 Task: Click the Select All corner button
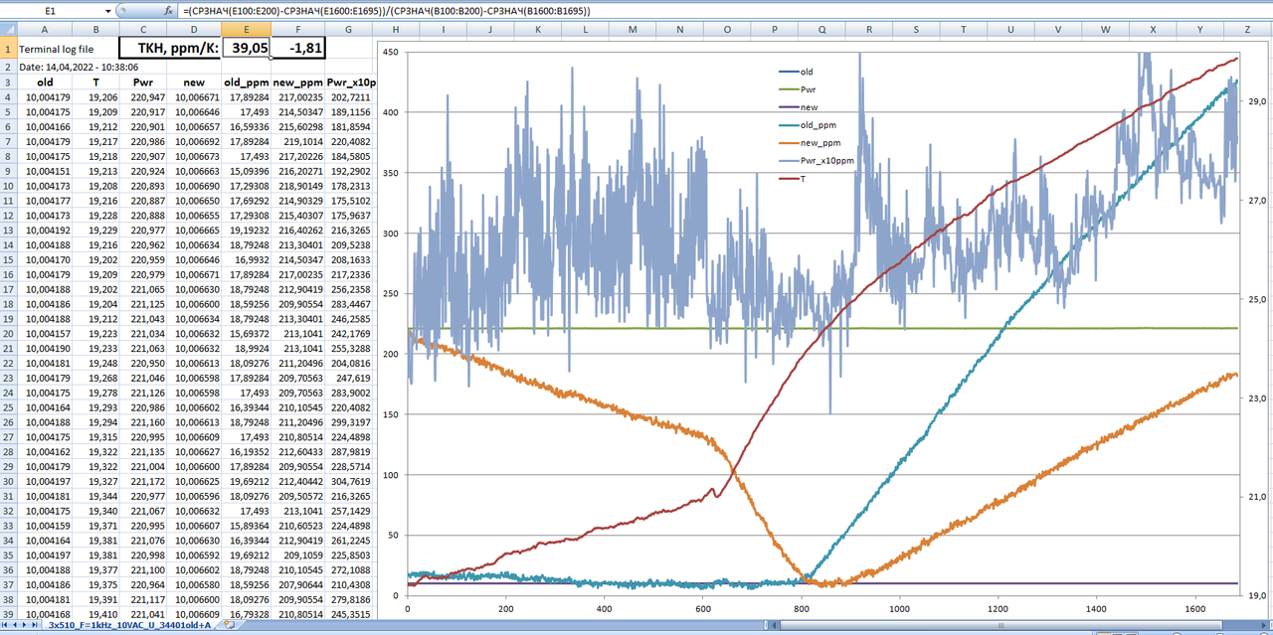9,30
